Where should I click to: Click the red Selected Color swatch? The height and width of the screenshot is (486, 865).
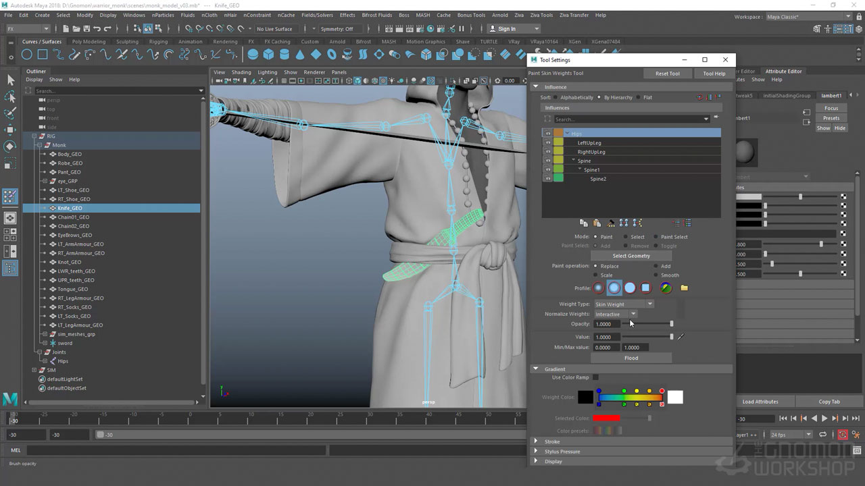[606, 418]
